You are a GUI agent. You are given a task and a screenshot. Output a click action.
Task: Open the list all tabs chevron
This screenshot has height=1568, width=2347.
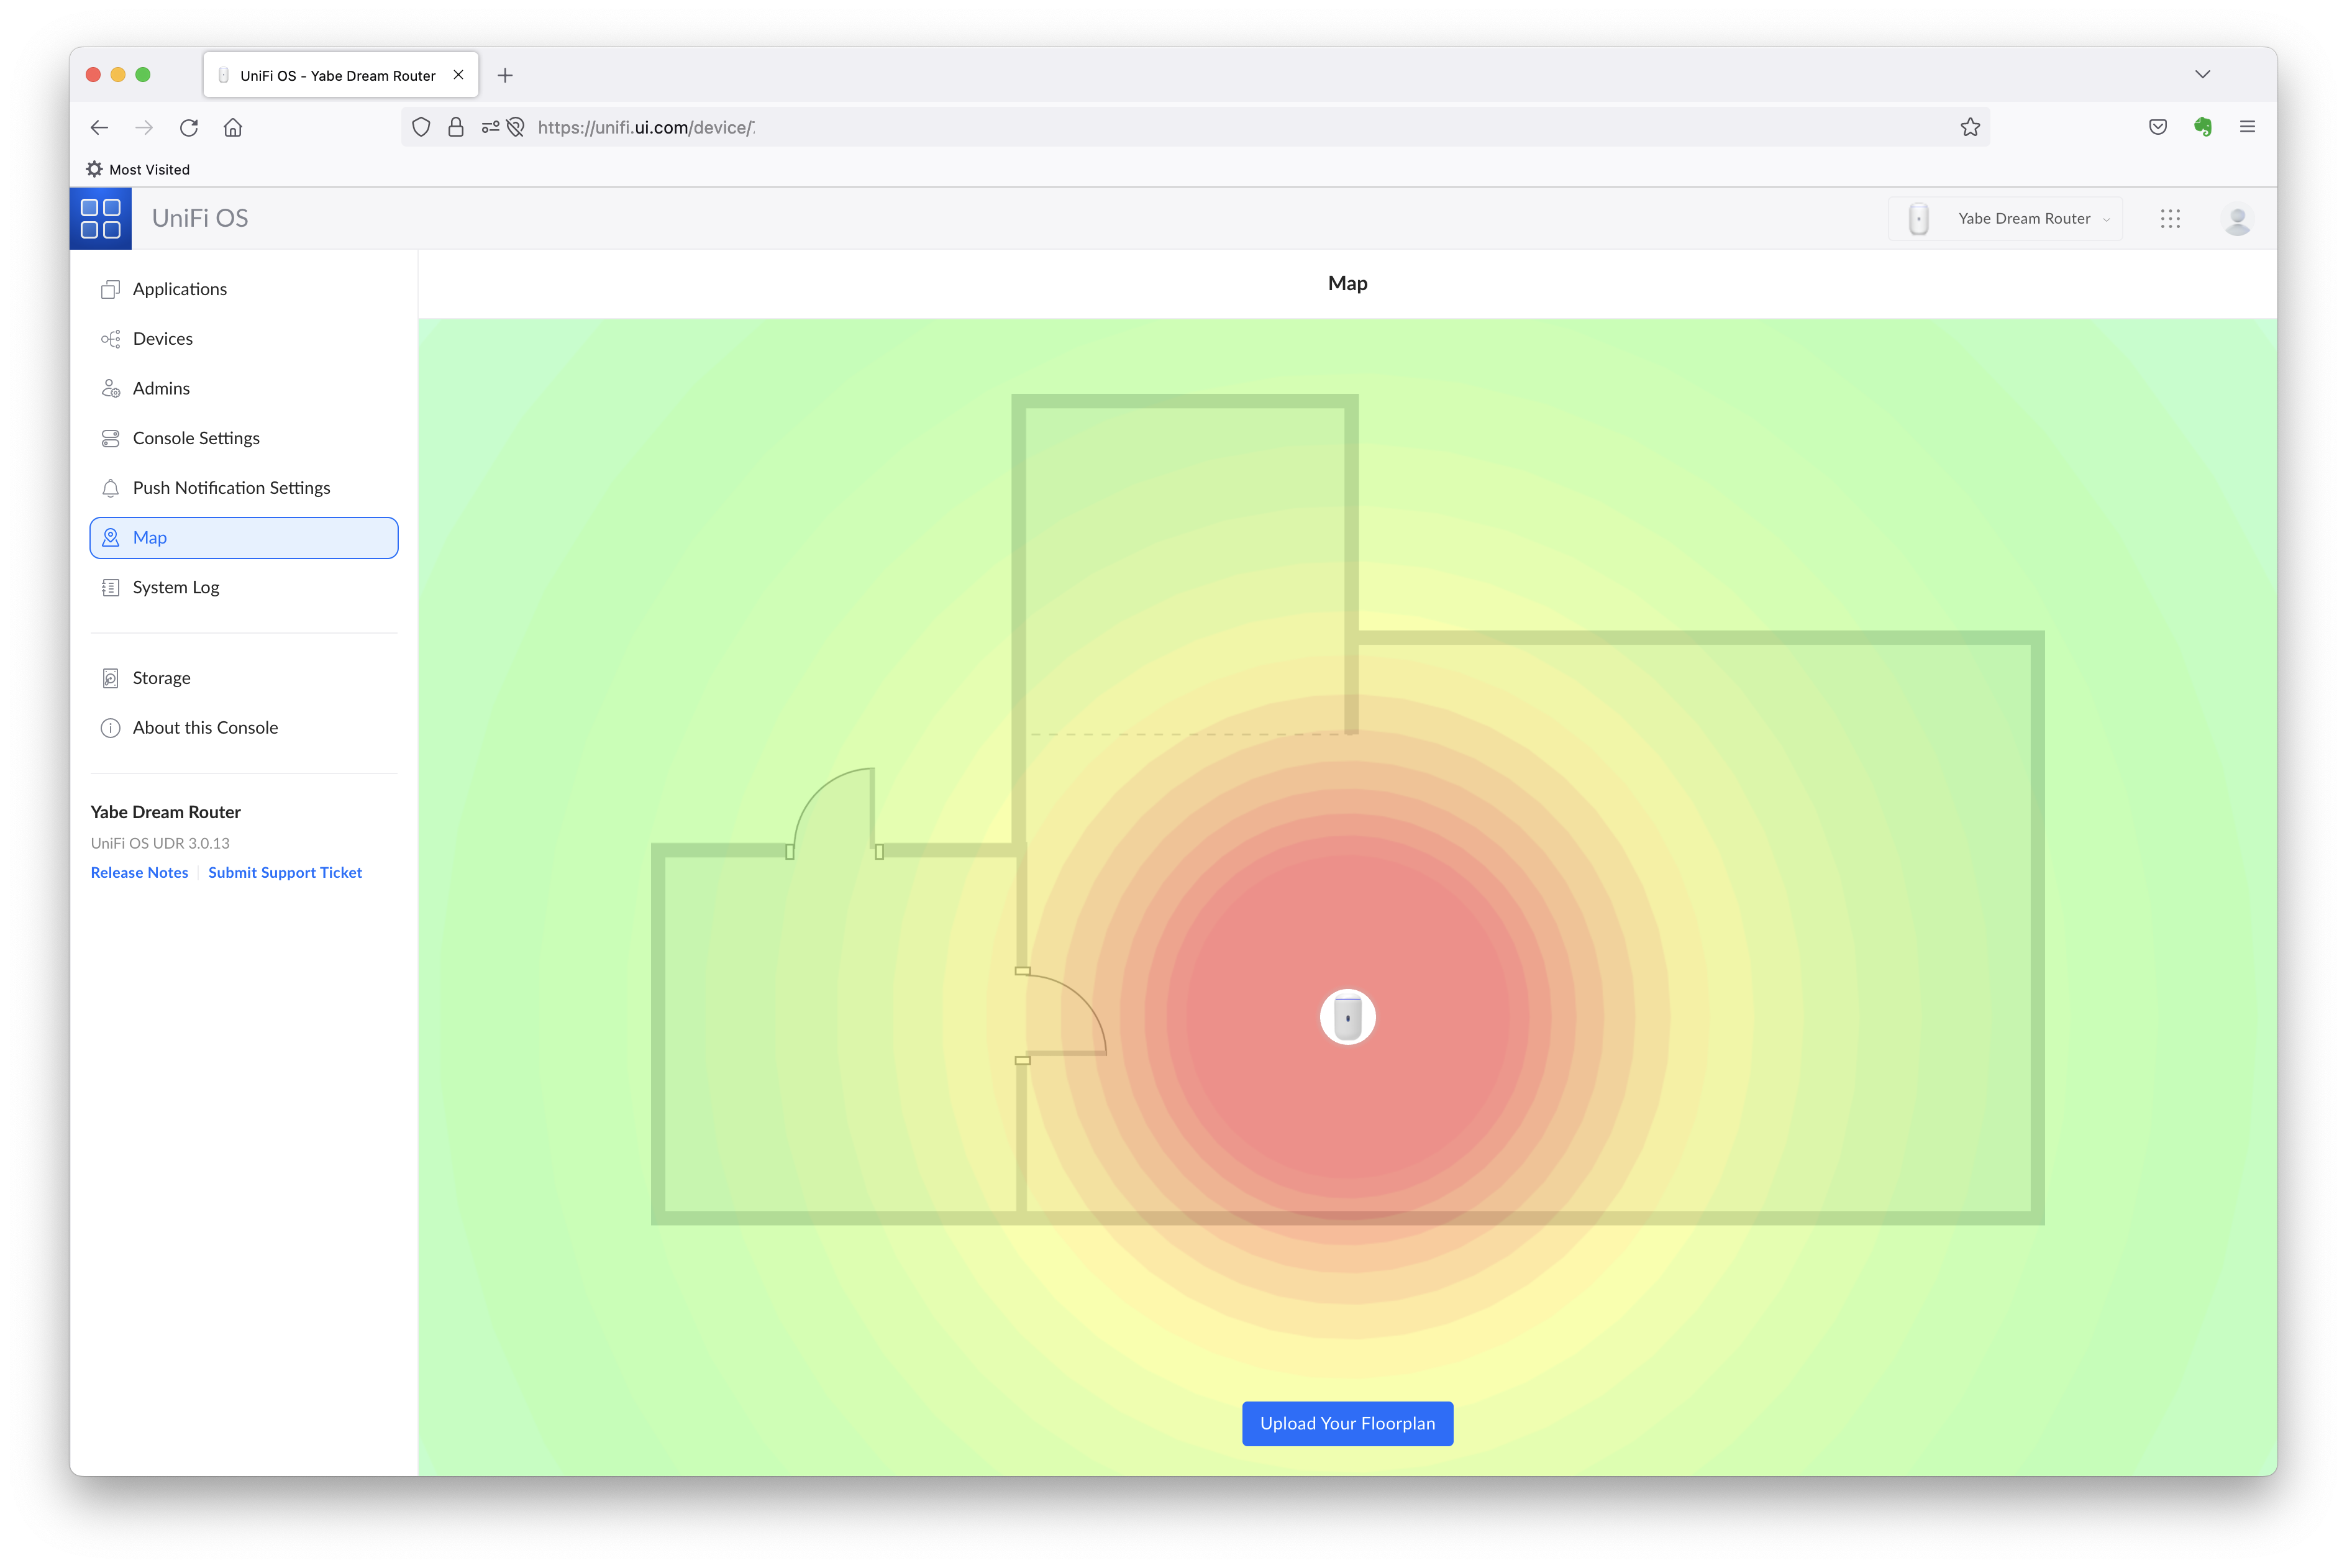pos(2202,75)
